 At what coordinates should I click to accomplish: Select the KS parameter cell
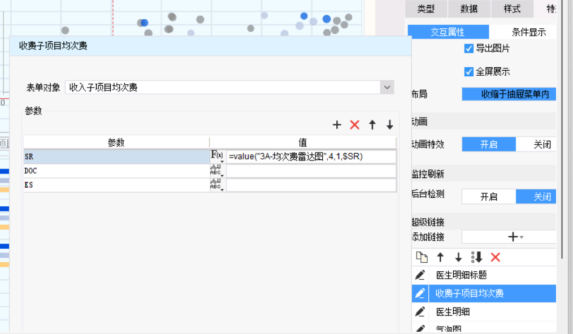click(116, 185)
